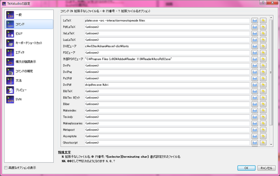Edit the PdfLaTeX command field
The width and height of the screenshot is (280, 176).
pyautogui.click(x=167, y=27)
